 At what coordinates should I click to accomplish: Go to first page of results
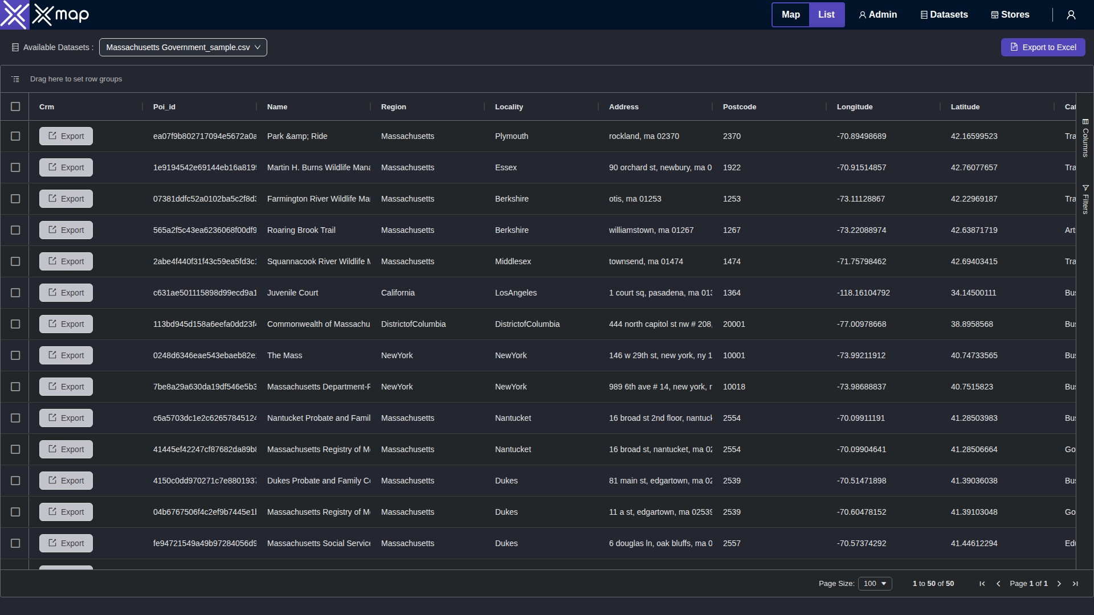[982, 584]
